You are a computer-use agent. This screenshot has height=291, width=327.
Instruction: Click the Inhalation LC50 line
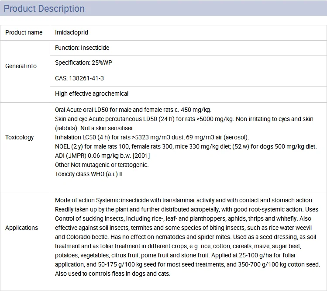(152, 137)
